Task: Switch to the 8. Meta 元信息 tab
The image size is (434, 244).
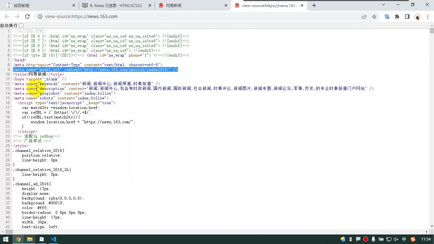Action: pyautogui.click(x=117, y=5)
